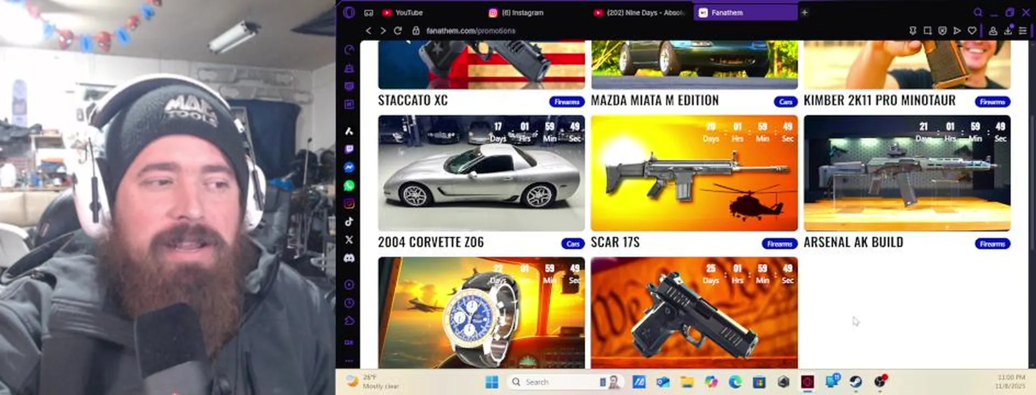Open the KIMBER 2K11 PRO MINOTAUR title
This screenshot has width=1036, height=395.
pyautogui.click(x=880, y=100)
